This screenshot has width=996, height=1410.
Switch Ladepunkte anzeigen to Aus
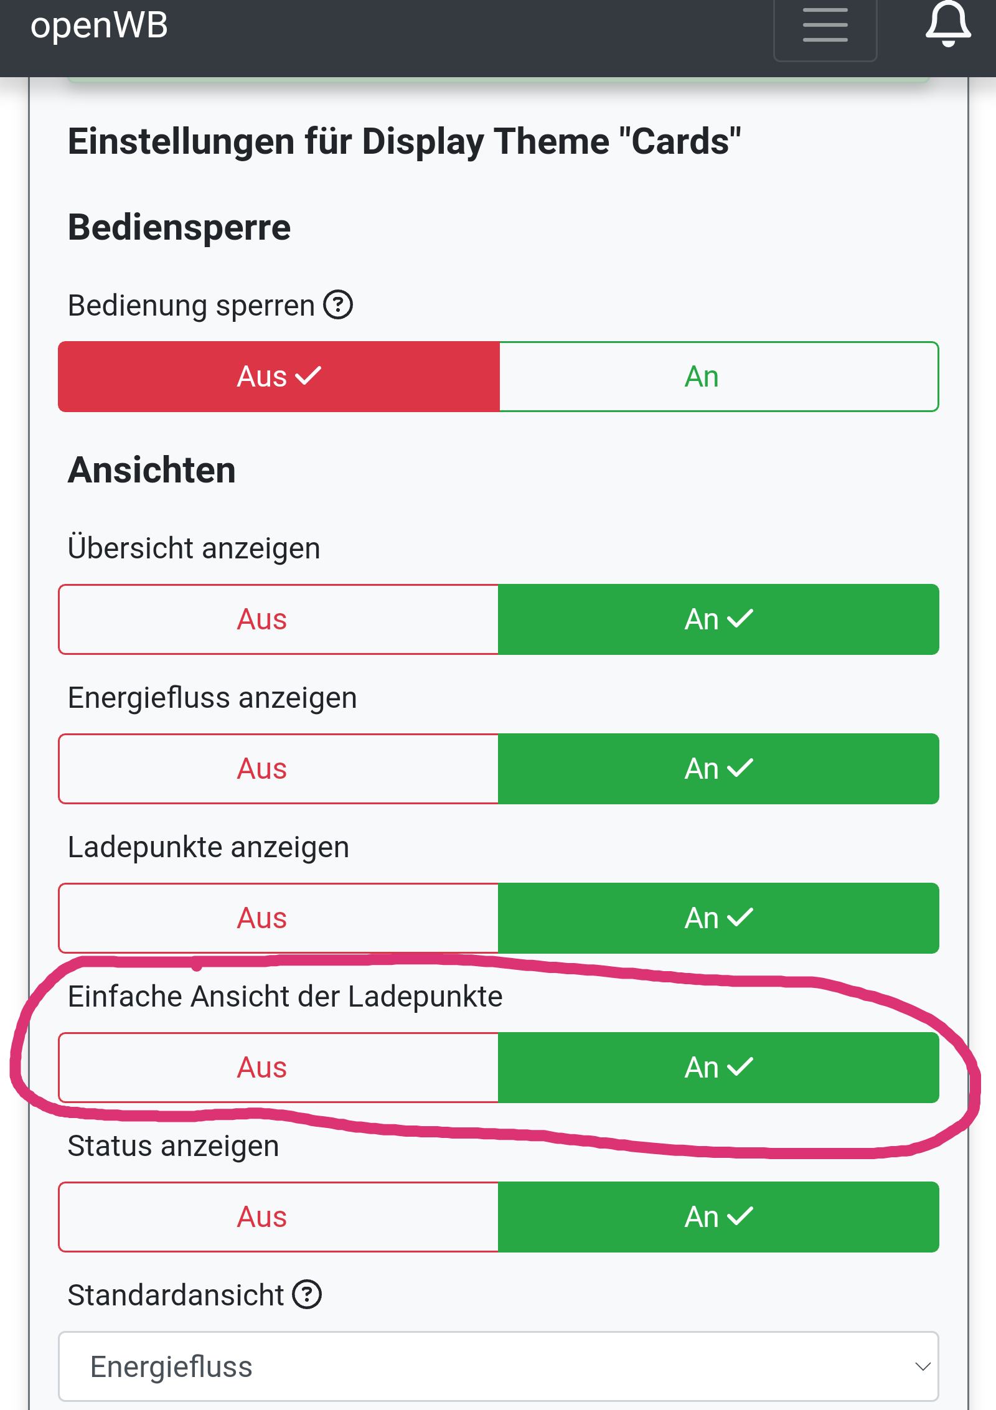coord(279,918)
